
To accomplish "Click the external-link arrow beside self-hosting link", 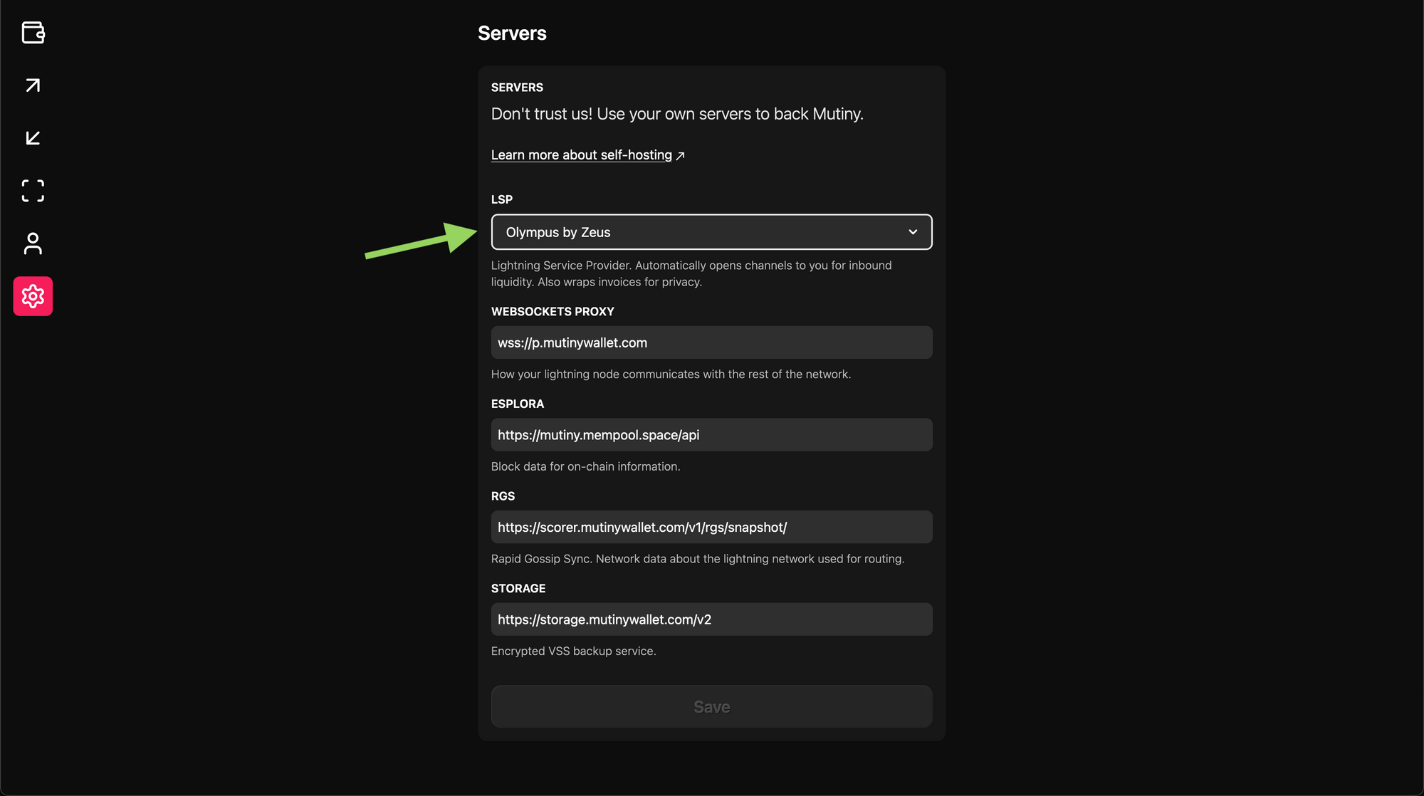I will point(680,156).
